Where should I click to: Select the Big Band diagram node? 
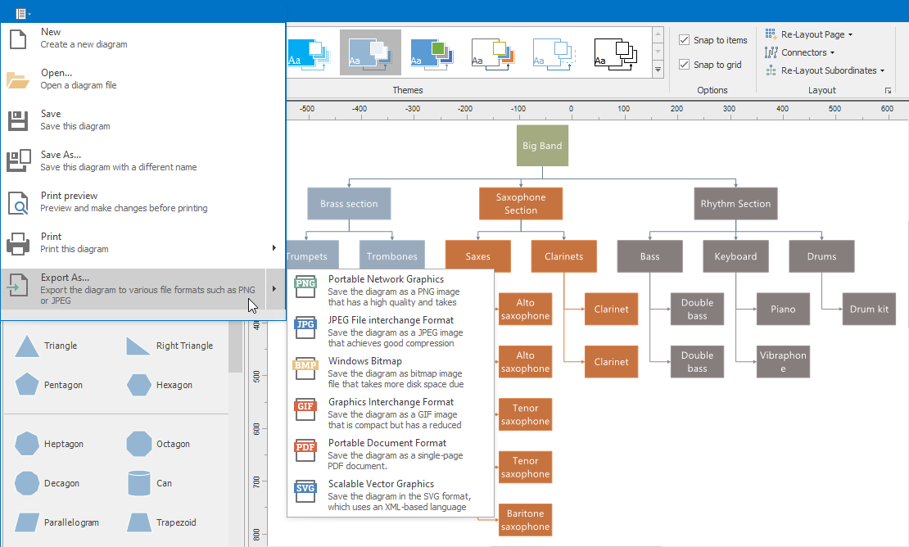(542, 146)
